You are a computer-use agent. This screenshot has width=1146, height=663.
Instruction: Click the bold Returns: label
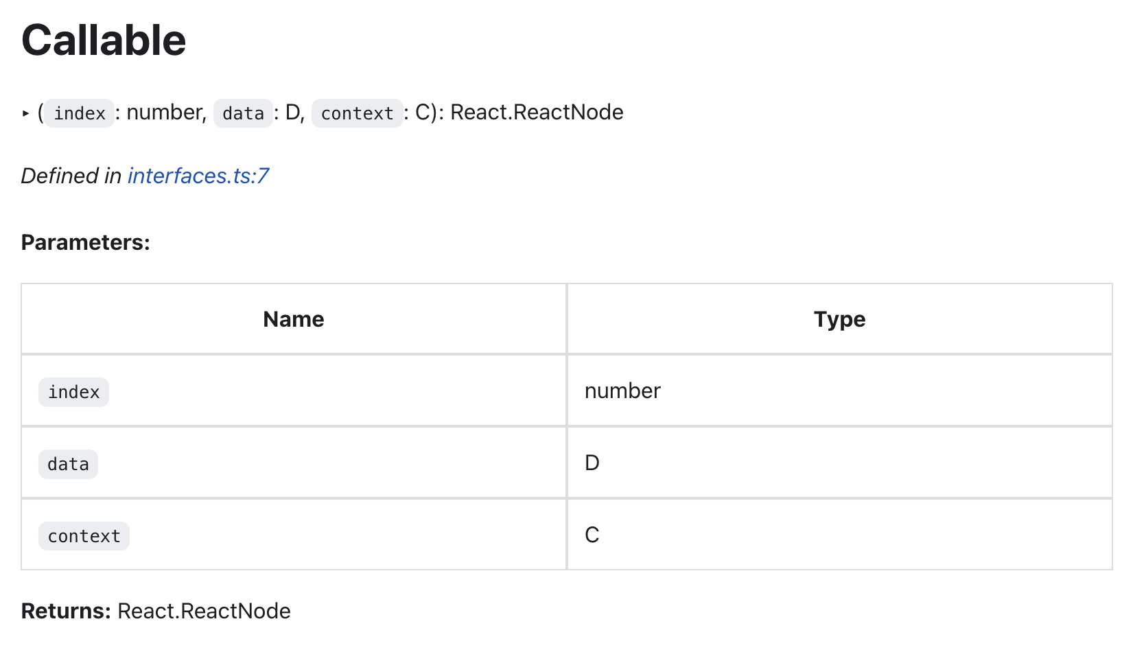66,611
